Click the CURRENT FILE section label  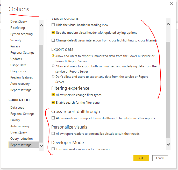tap(19, 100)
